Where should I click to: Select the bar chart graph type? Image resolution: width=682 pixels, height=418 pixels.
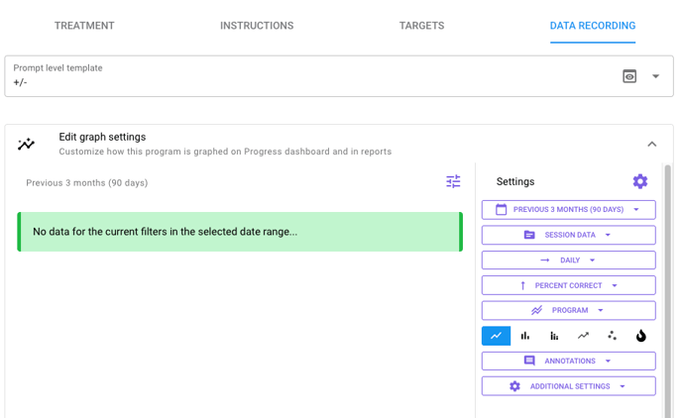[525, 336]
